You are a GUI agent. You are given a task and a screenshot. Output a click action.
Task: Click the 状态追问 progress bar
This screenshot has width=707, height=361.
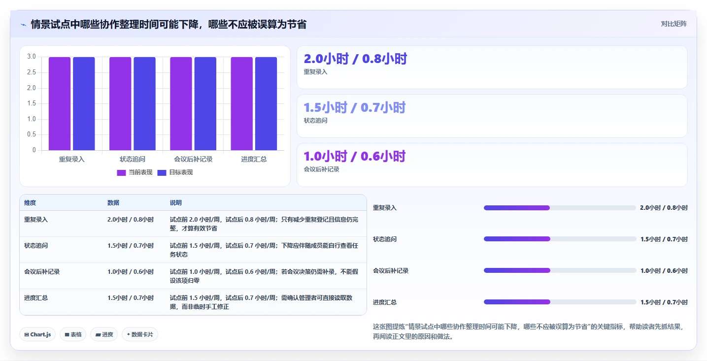point(560,239)
